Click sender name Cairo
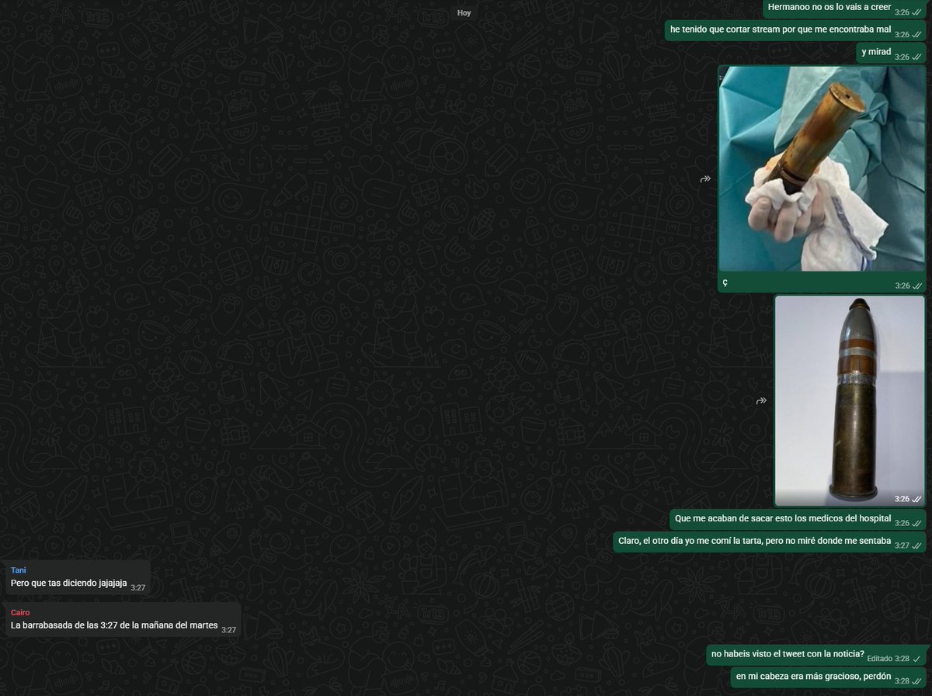The image size is (932, 696). 20,612
